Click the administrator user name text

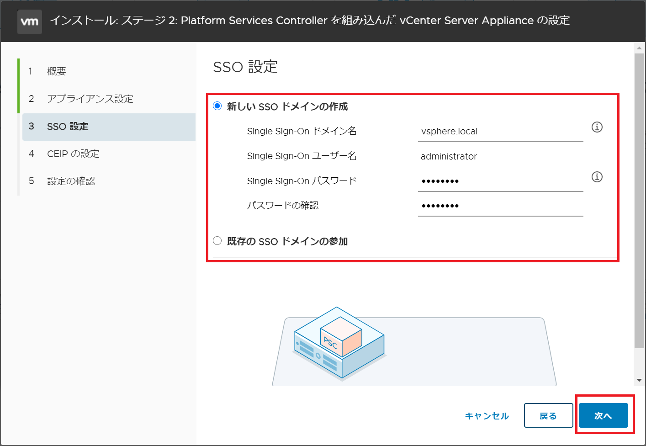pos(449,156)
